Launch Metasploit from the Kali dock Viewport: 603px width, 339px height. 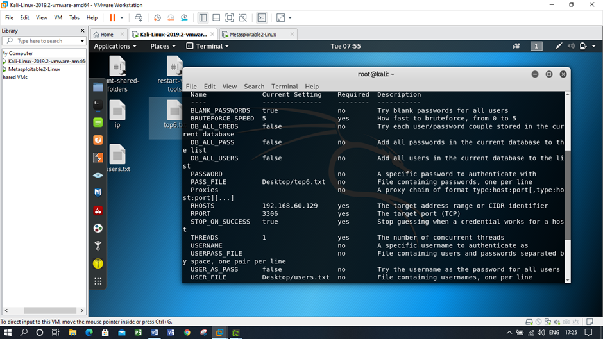pyautogui.click(x=98, y=192)
